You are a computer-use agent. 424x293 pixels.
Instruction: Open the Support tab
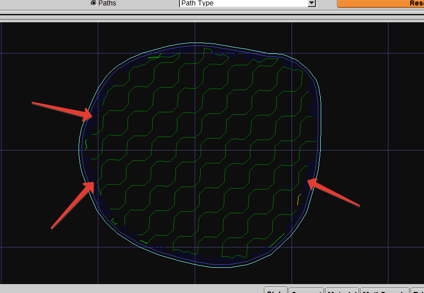click(x=306, y=290)
